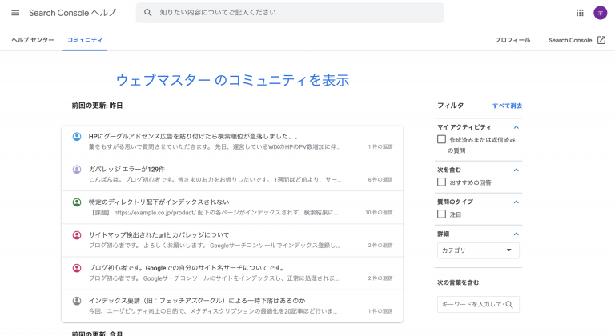Open thread サイトマップ検出されたurlとカバレッジについて
This screenshot has height=336, width=615.
coord(232,240)
